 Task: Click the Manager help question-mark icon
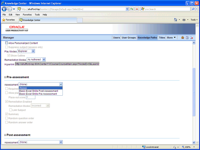187,37
